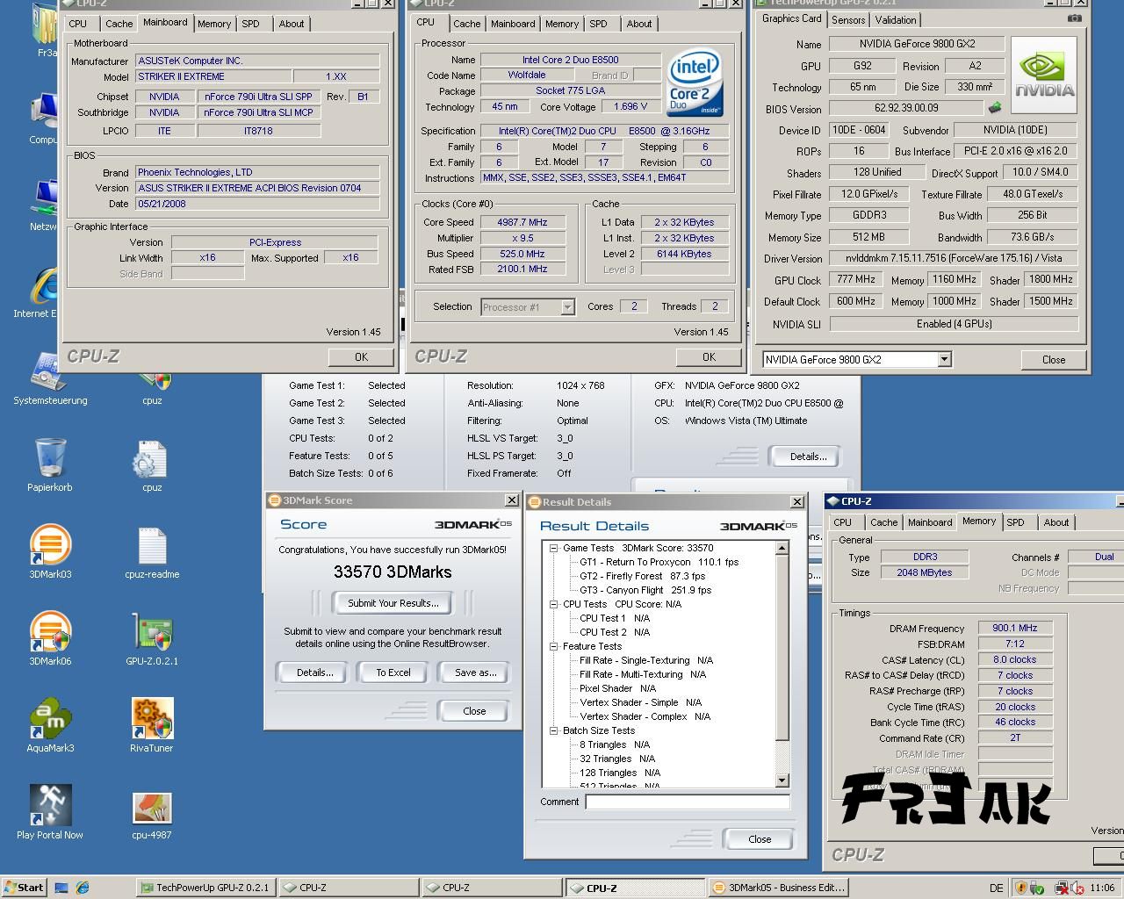Click the BIOS save chip icon in GPU-Z

coord(994,108)
